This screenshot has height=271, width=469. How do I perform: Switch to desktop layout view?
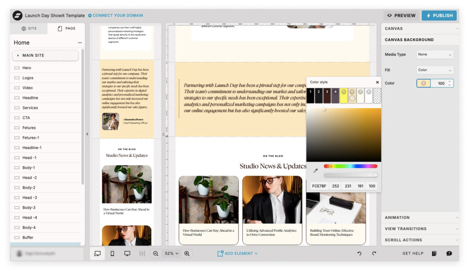click(x=127, y=253)
